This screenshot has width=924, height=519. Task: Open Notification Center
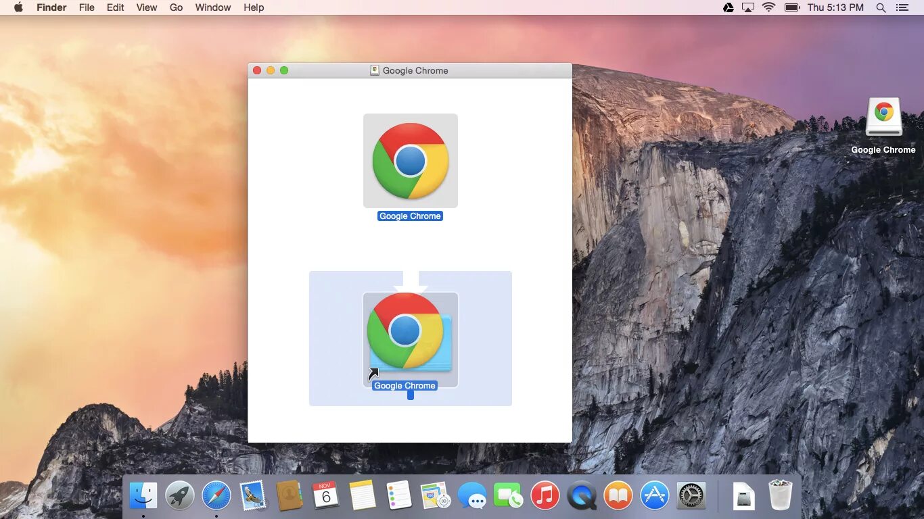point(902,7)
